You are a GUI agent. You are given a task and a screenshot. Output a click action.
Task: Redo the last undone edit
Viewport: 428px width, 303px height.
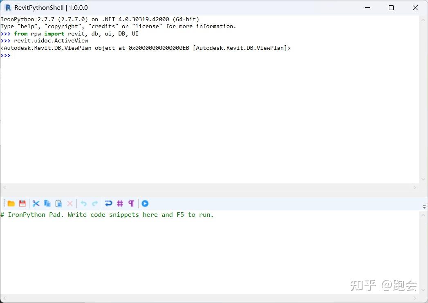click(95, 203)
